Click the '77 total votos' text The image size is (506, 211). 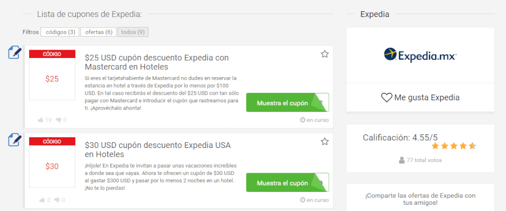pos(424,160)
